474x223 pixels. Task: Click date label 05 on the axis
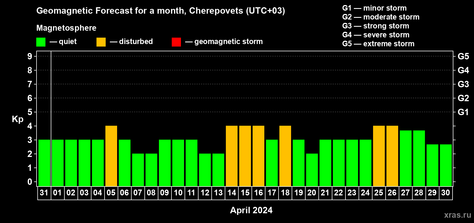click(111, 193)
